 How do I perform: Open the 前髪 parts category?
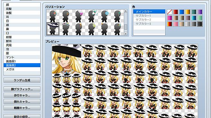[22, 9]
